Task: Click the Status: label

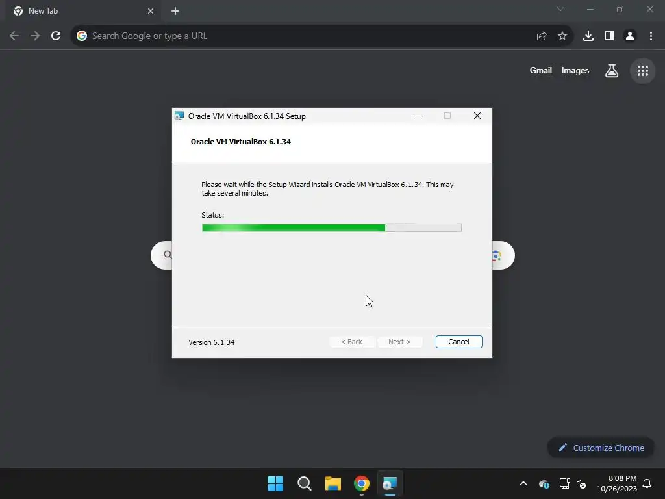Action: pos(212,215)
